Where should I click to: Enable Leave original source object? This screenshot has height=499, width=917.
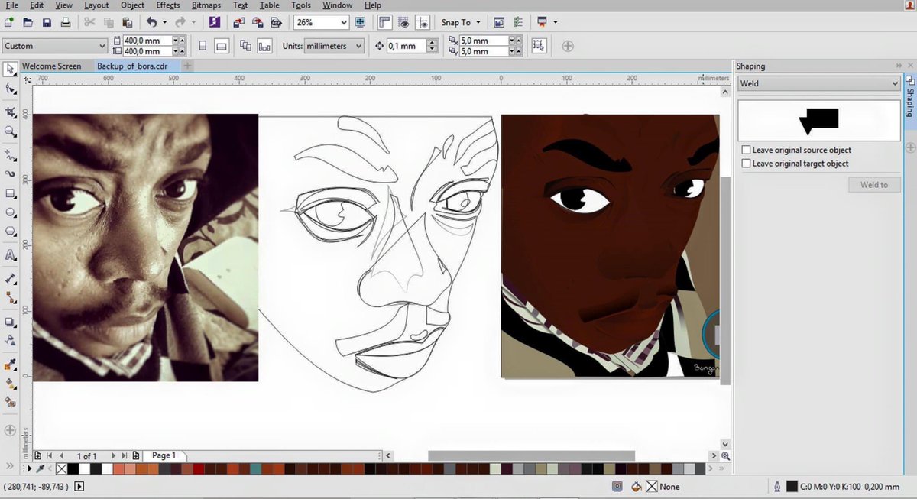coord(746,151)
